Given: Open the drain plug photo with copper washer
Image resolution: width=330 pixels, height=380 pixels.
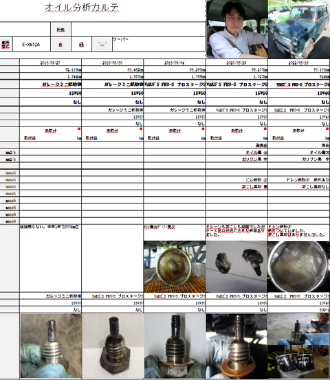Looking at the screenshot, I should [x=236, y=346].
